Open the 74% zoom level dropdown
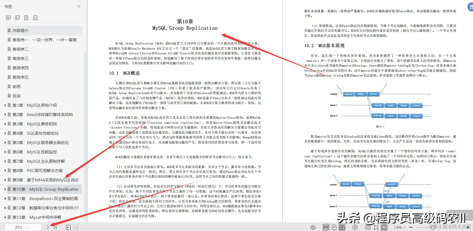This screenshot has height=231, width=473. pyautogui.click(x=399, y=227)
